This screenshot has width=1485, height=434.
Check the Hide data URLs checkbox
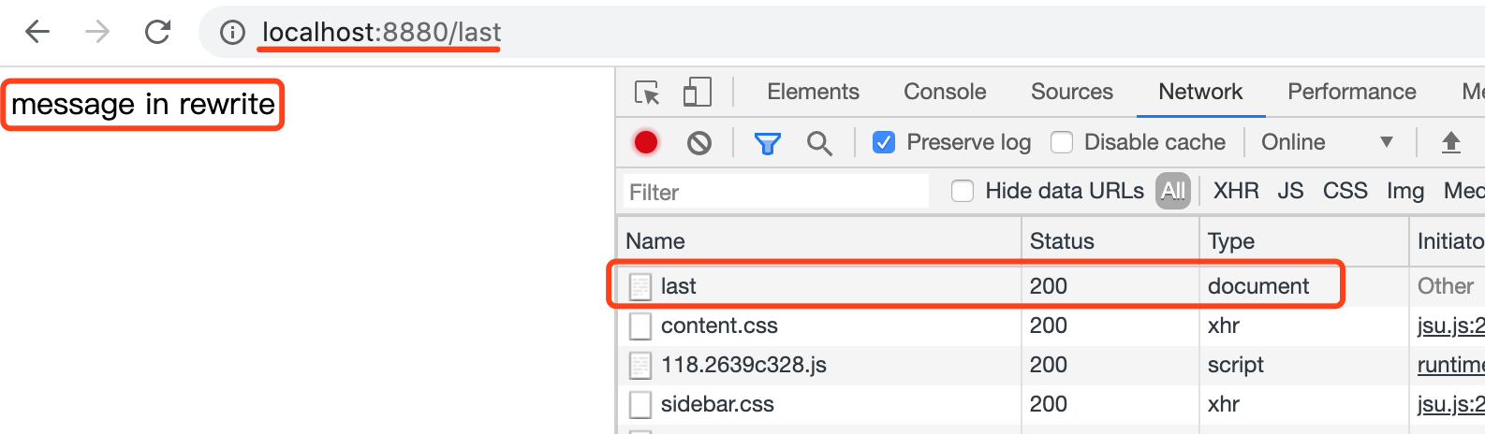coord(963,191)
